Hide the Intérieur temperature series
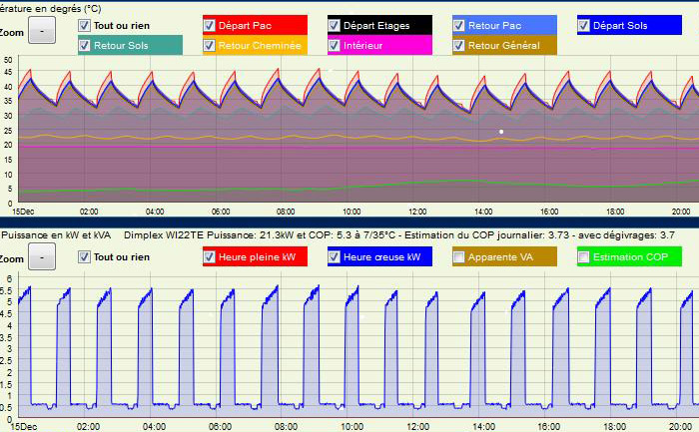The width and height of the screenshot is (699, 432). [x=334, y=45]
